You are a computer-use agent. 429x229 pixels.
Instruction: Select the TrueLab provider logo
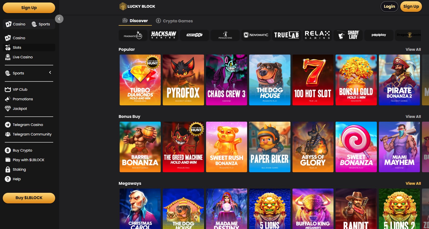tap(286, 35)
